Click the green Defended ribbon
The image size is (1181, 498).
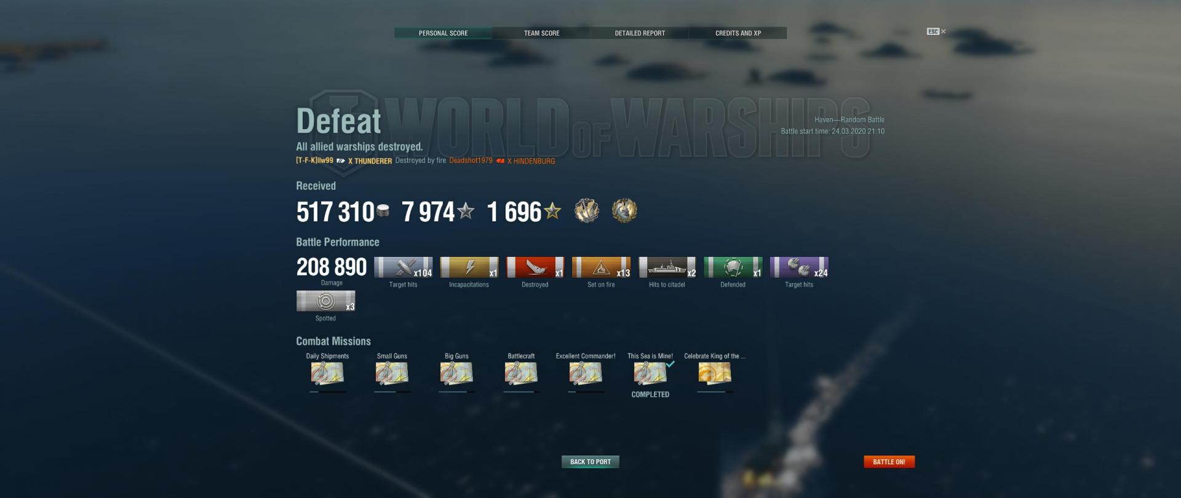point(733,267)
